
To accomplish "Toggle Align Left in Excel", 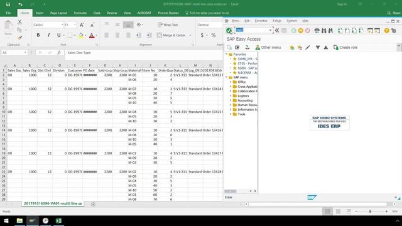I will click(x=107, y=35).
